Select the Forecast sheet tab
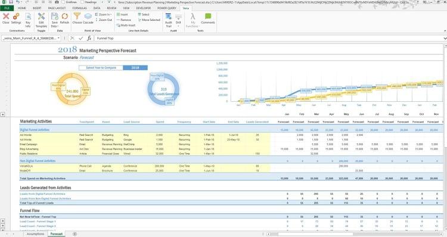This screenshot has height=237, width=447. [57, 234]
